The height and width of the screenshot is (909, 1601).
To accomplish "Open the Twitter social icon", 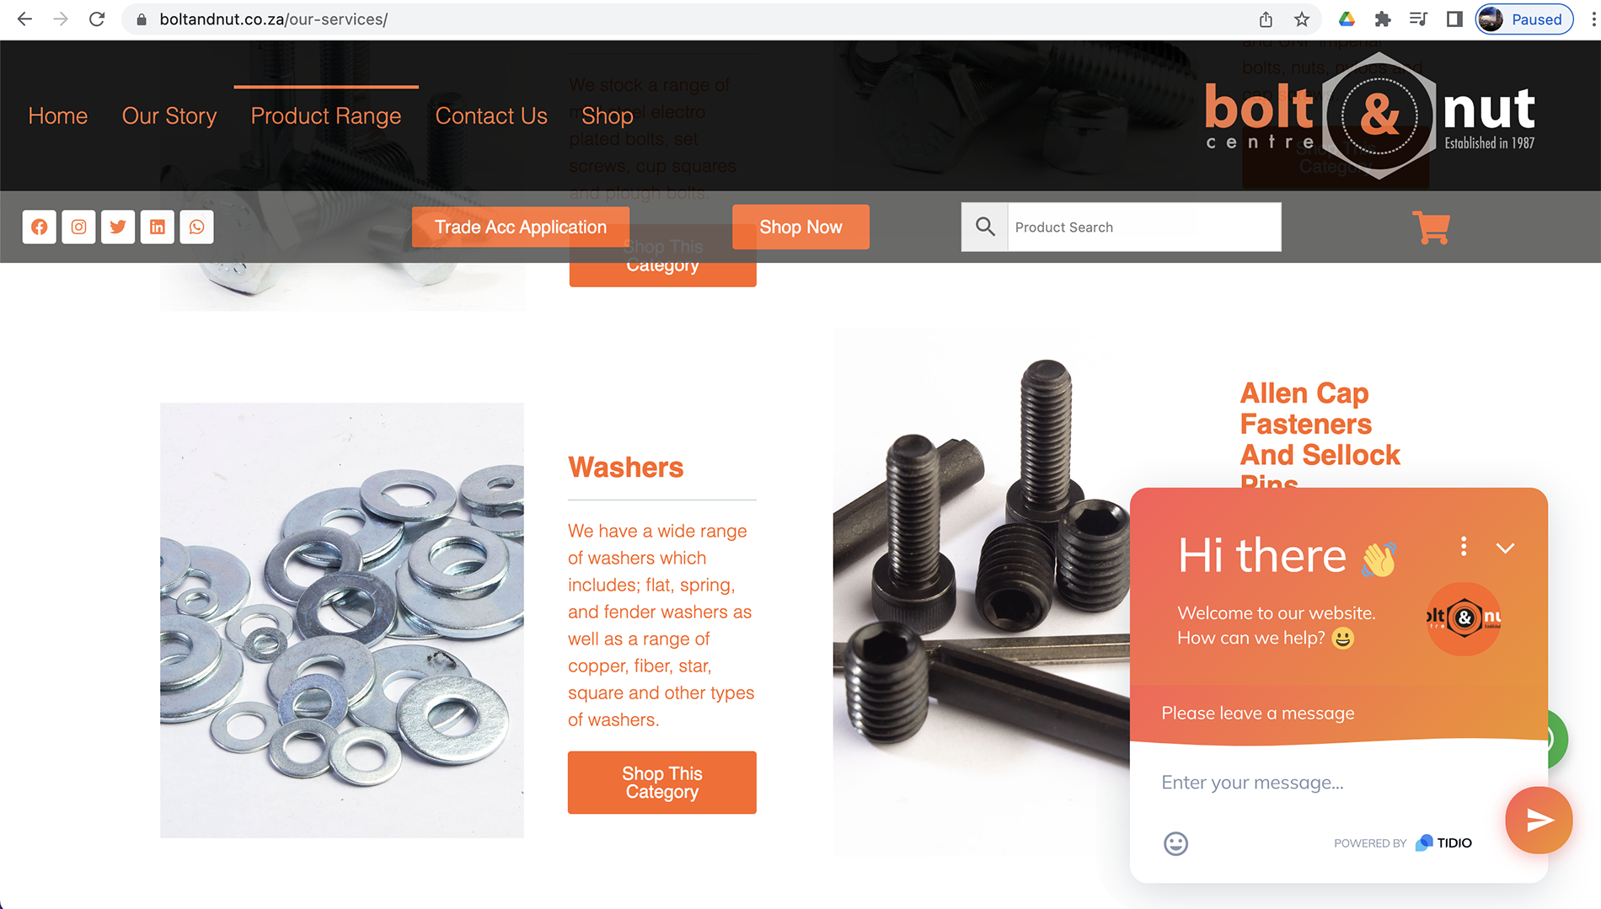I will coord(118,227).
